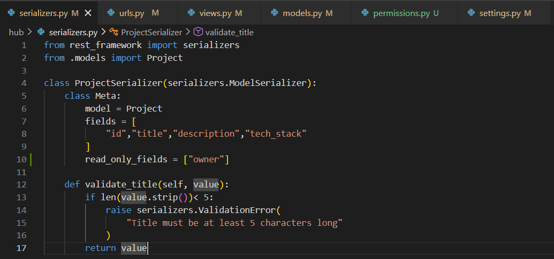This screenshot has width=554, height=259.
Task: Click ProjectSerializer in the class definition
Action: pos(118,83)
